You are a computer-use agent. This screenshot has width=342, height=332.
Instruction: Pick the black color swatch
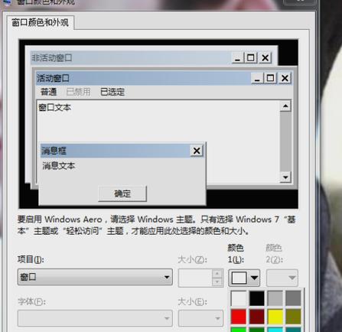click(257, 298)
